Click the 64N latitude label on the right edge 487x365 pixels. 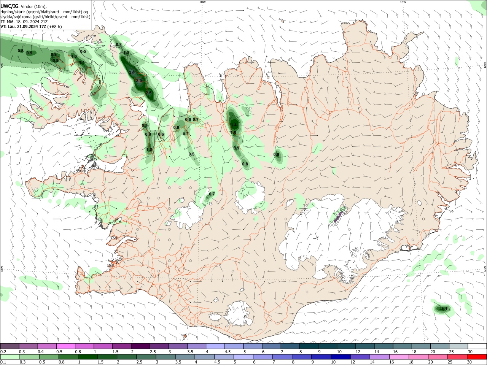tap(485, 268)
